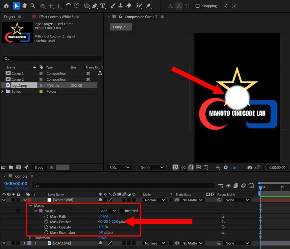Click the Comp 2 breadcrumb button
Viewport: 290px width, 249px height.
(x=121, y=27)
